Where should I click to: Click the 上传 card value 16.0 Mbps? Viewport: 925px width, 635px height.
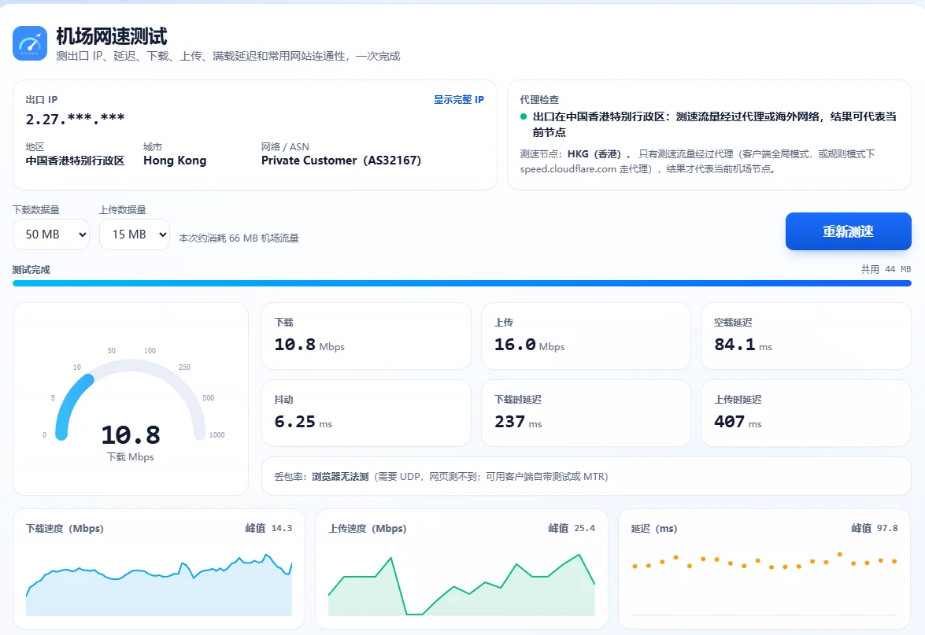click(x=529, y=345)
